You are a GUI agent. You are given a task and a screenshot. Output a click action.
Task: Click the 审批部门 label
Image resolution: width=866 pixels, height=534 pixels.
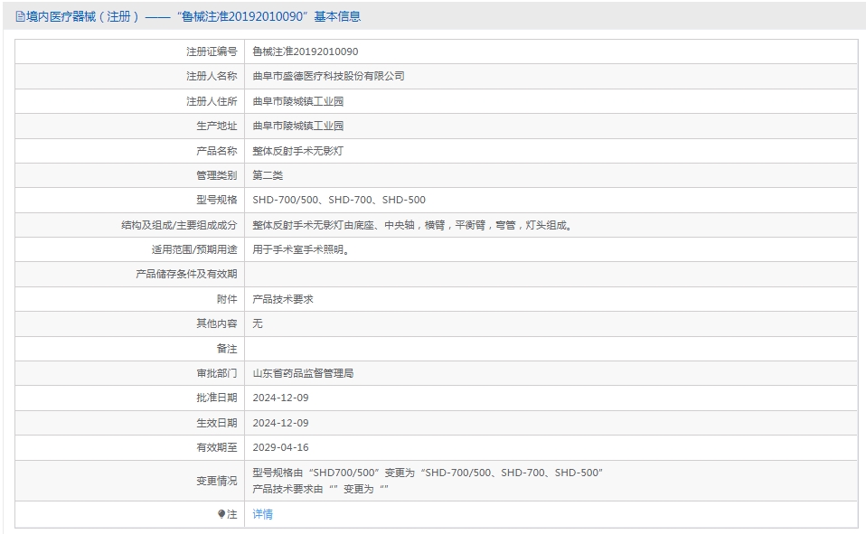(x=217, y=373)
